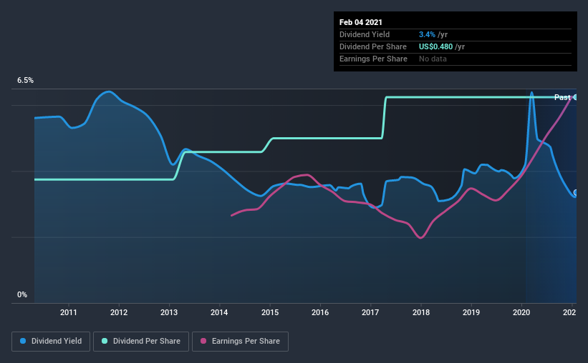Image resolution: width=588 pixels, height=363 pixels.
Task: Click the 2015 x-axis label
Action: tap(270, 312)
